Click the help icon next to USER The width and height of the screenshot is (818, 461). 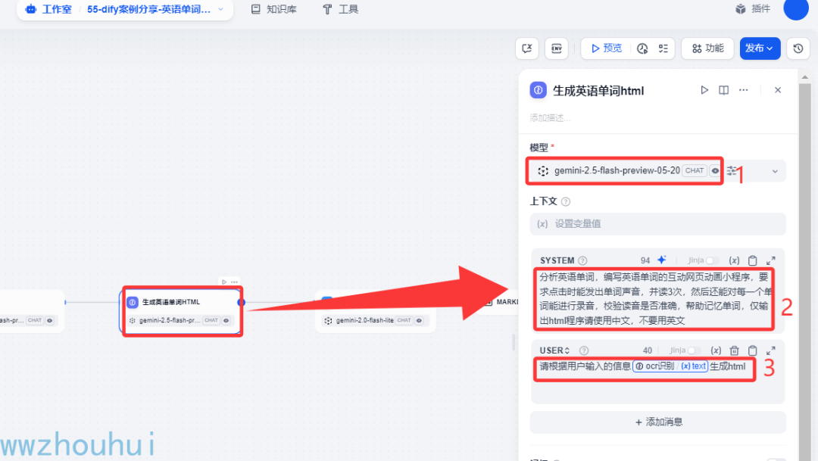[584, 350]
